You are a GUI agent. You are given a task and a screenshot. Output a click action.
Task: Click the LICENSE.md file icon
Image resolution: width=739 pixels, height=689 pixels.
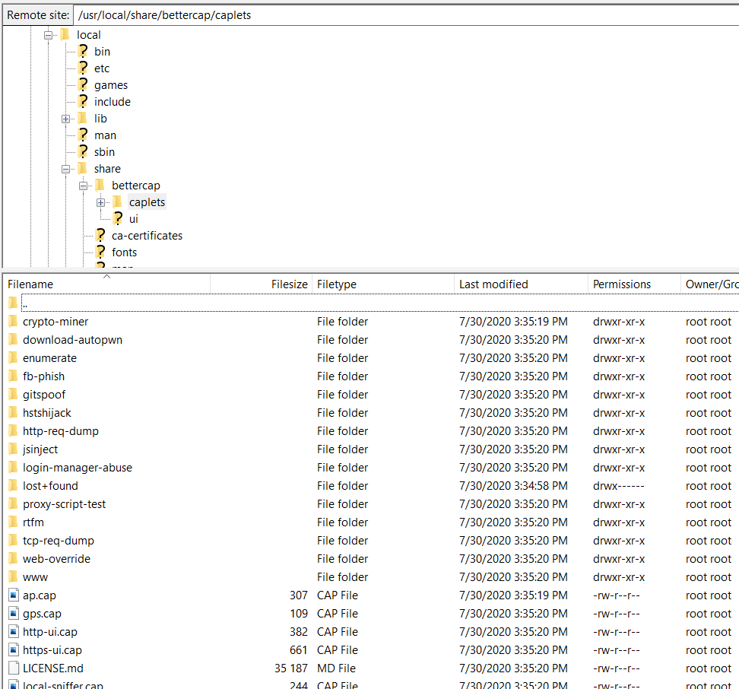(14, 668)
